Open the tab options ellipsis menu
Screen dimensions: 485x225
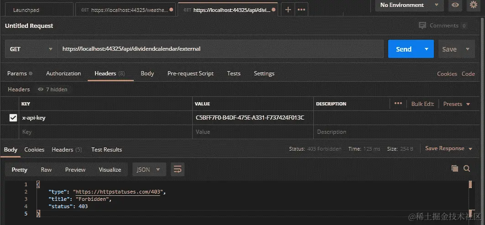coord(301,10)
